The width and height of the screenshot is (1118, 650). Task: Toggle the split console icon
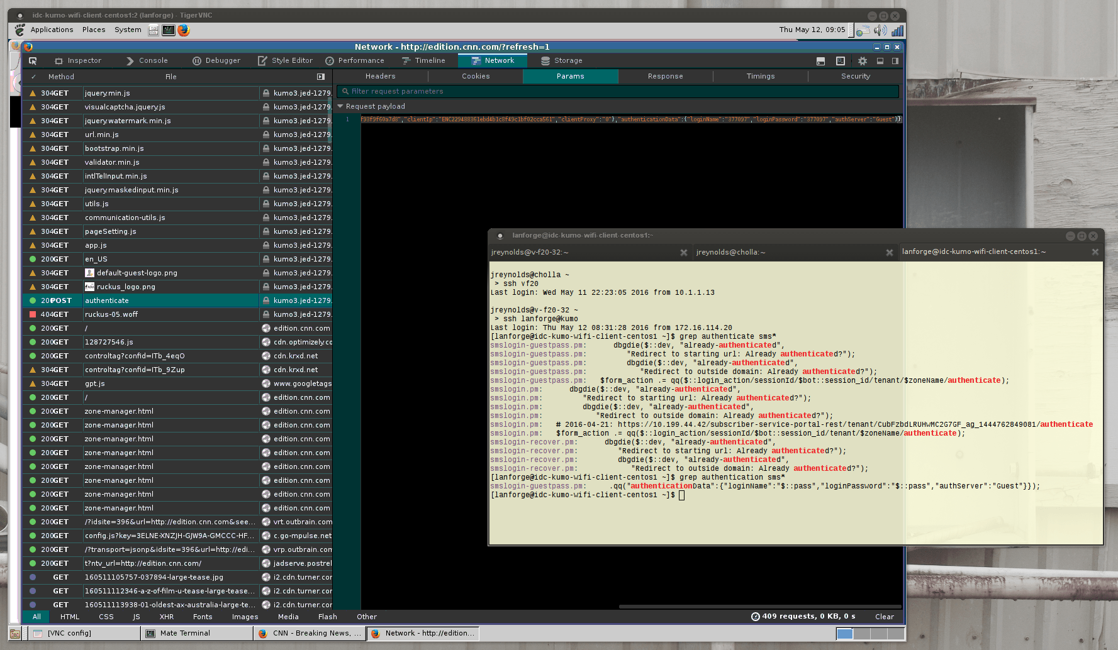820,61
